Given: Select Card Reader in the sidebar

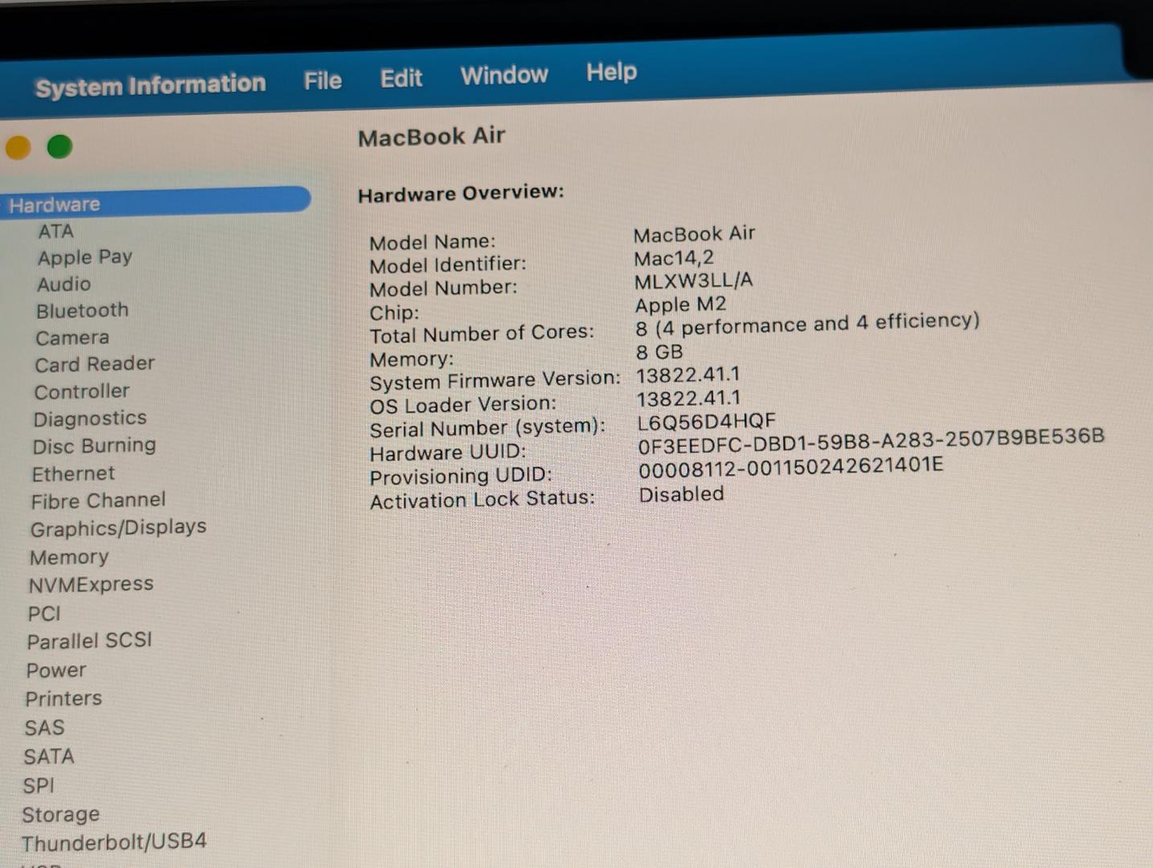Looking at the screenshot, I should click(x=94, y=364).
